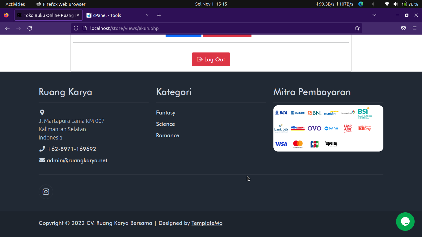Click the shield tracking protection icon
This screenshot has height=237, width=422.
pyautogui.click(x=76, y=28)
